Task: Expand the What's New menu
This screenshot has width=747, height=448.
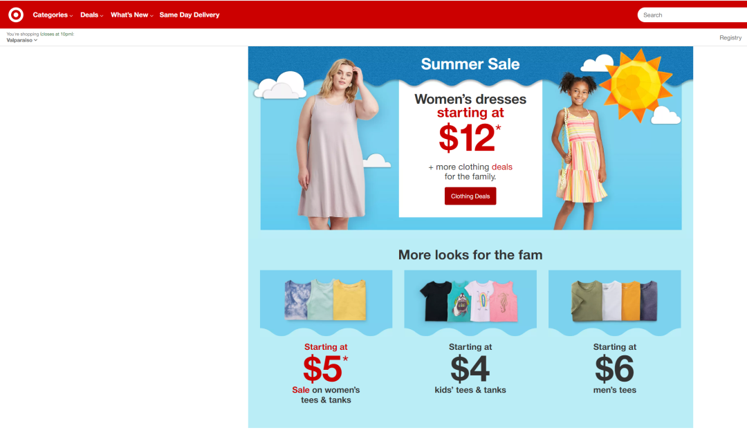Action: pyautogui.click(x=132, y=15)
